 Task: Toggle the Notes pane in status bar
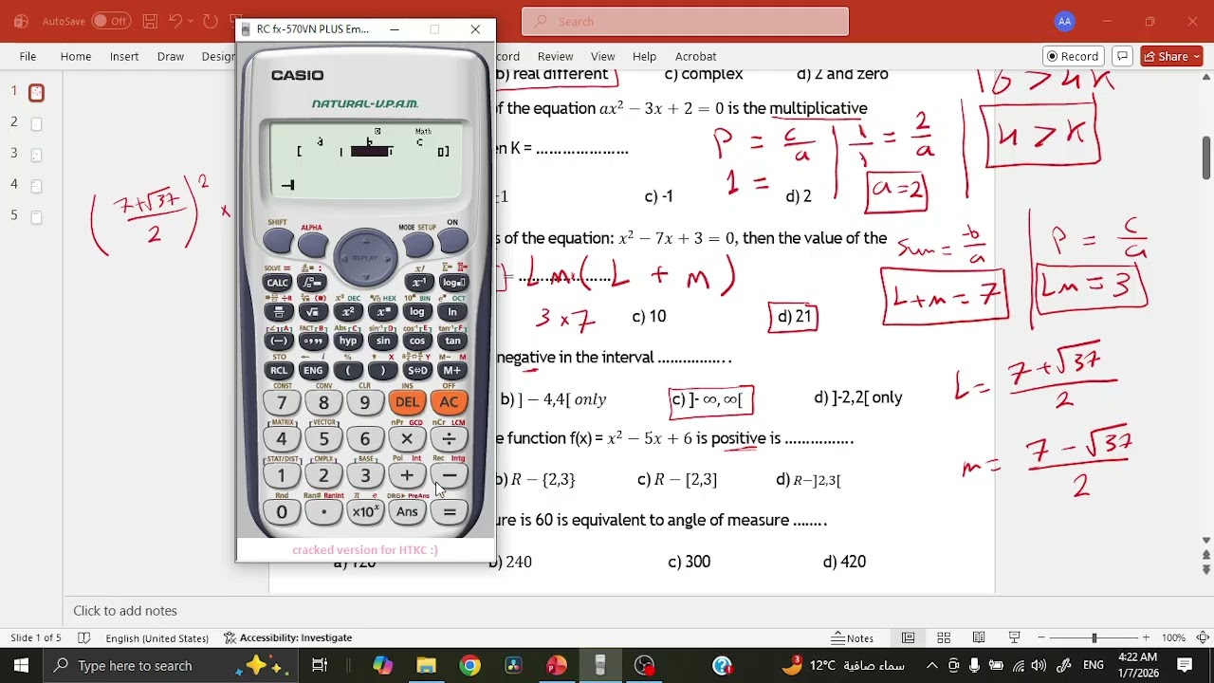853,637
